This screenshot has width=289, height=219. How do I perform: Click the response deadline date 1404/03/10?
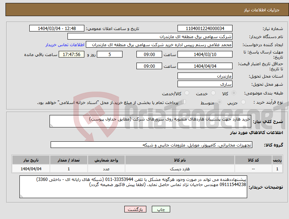[205, 54]
